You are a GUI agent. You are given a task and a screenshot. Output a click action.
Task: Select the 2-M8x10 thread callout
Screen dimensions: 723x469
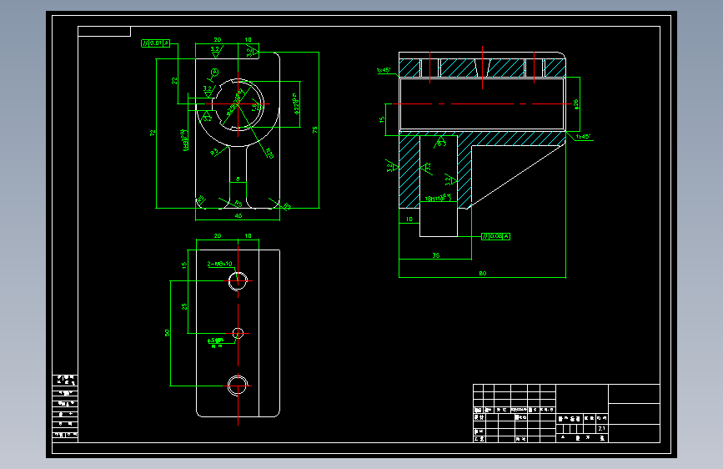[220, 264]
